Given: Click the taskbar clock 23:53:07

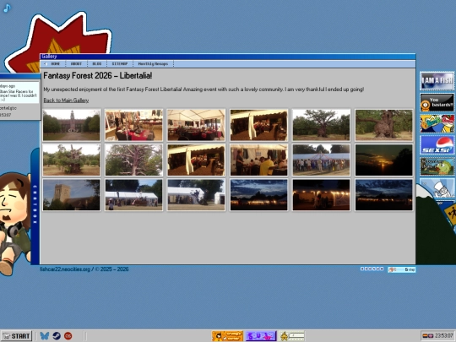Looking at the screenshot, I should 444,336.
